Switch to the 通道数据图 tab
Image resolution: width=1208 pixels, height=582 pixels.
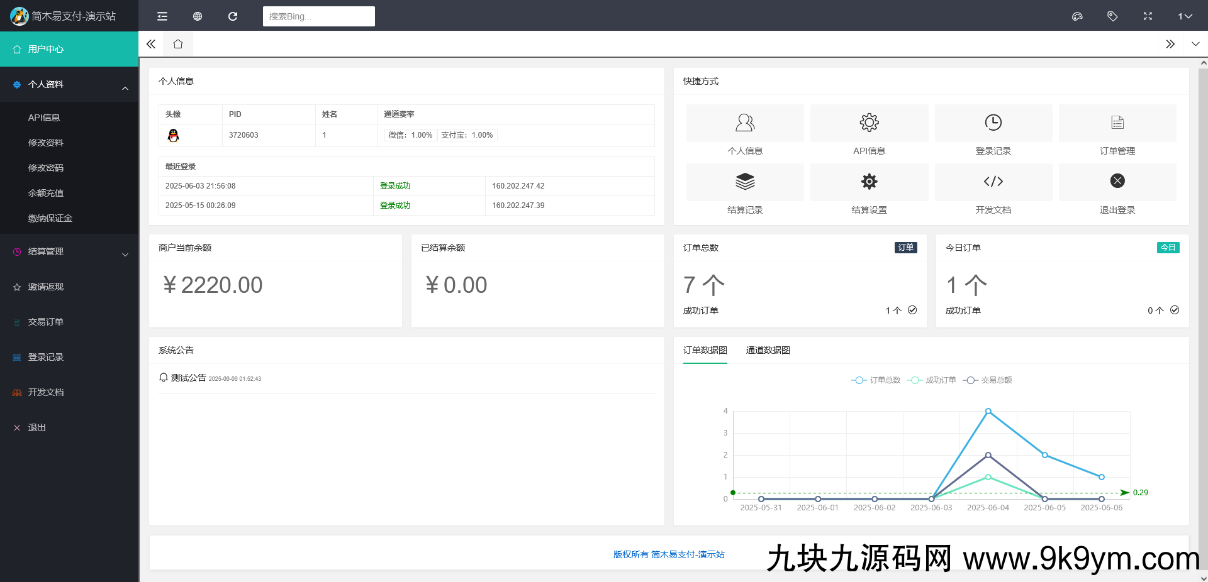(768, 350)
